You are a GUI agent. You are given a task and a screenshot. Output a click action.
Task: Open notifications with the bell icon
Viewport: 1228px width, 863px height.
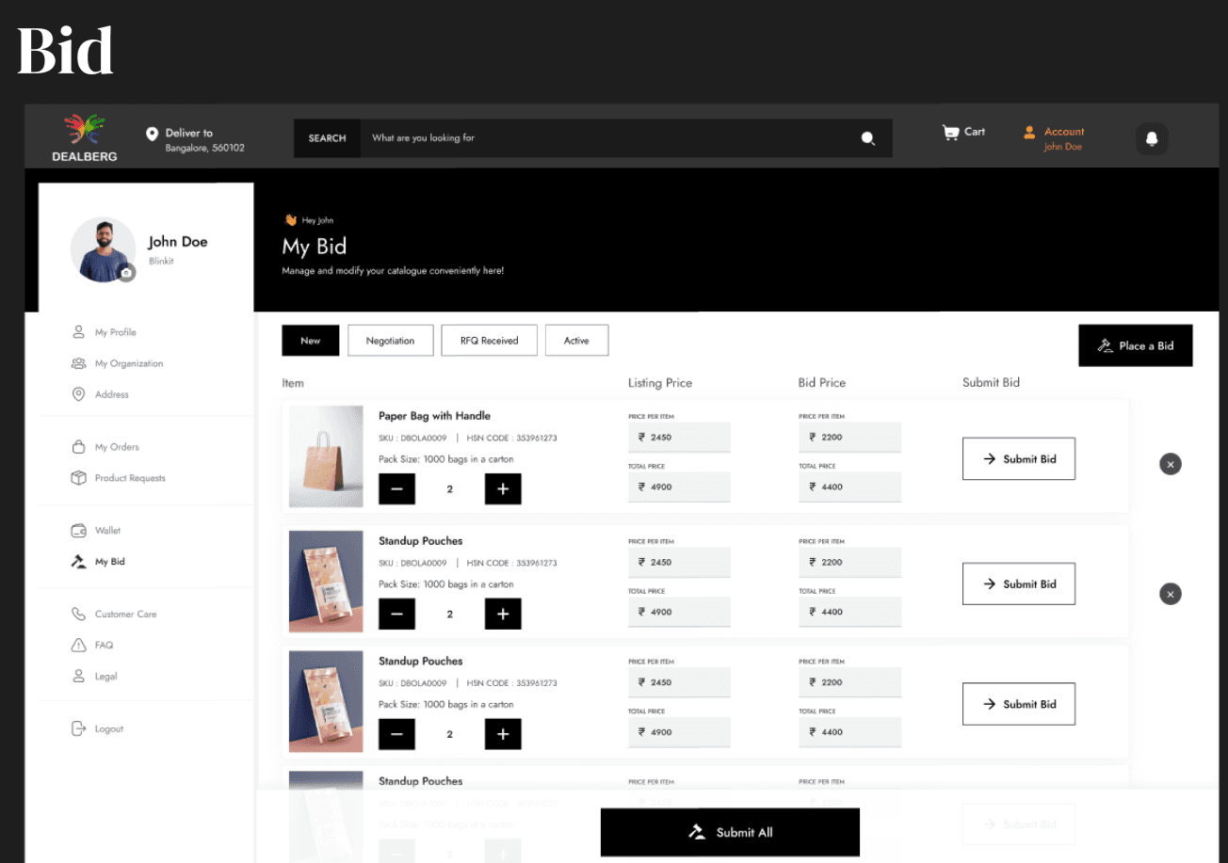[x=1152, y=138]
